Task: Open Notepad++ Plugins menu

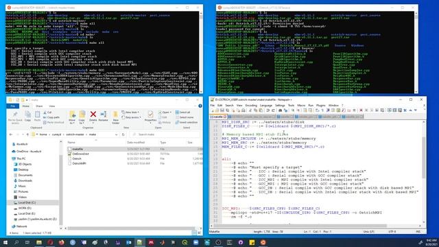Action: [x=320, y=105]
